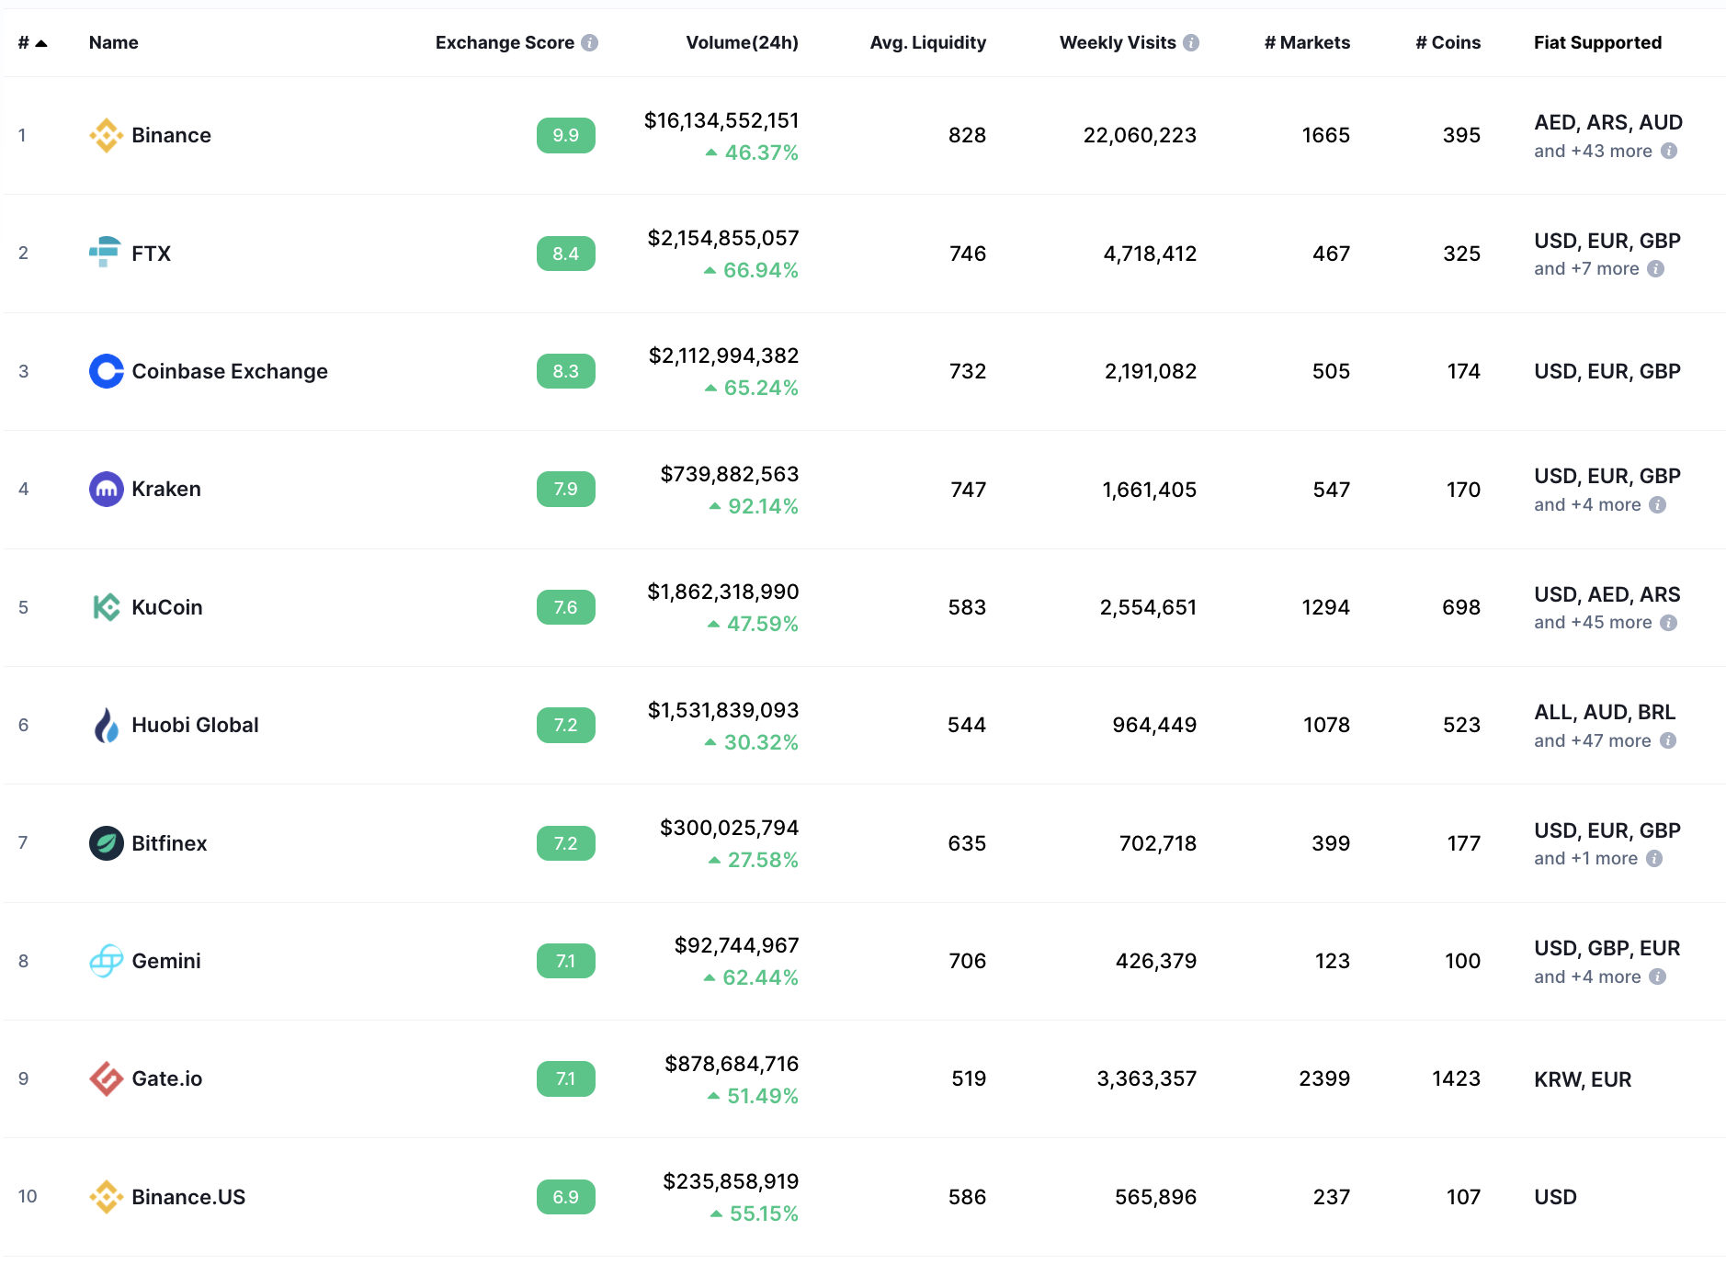Open the Gemini exchange page link

pos(166,961)
